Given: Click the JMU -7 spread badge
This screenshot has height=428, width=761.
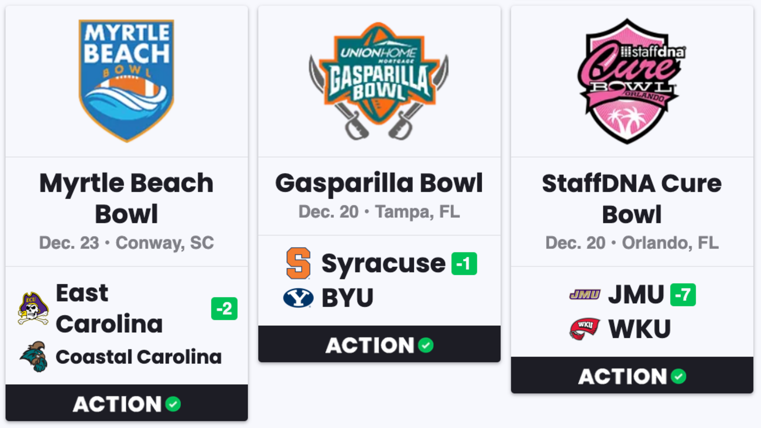Looking at the screenshot, I should point(683,295).
